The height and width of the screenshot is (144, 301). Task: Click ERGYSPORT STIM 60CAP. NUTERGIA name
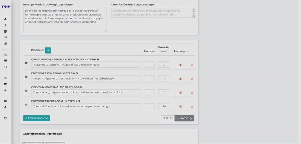pyautogui.click(x=53, y=73)
